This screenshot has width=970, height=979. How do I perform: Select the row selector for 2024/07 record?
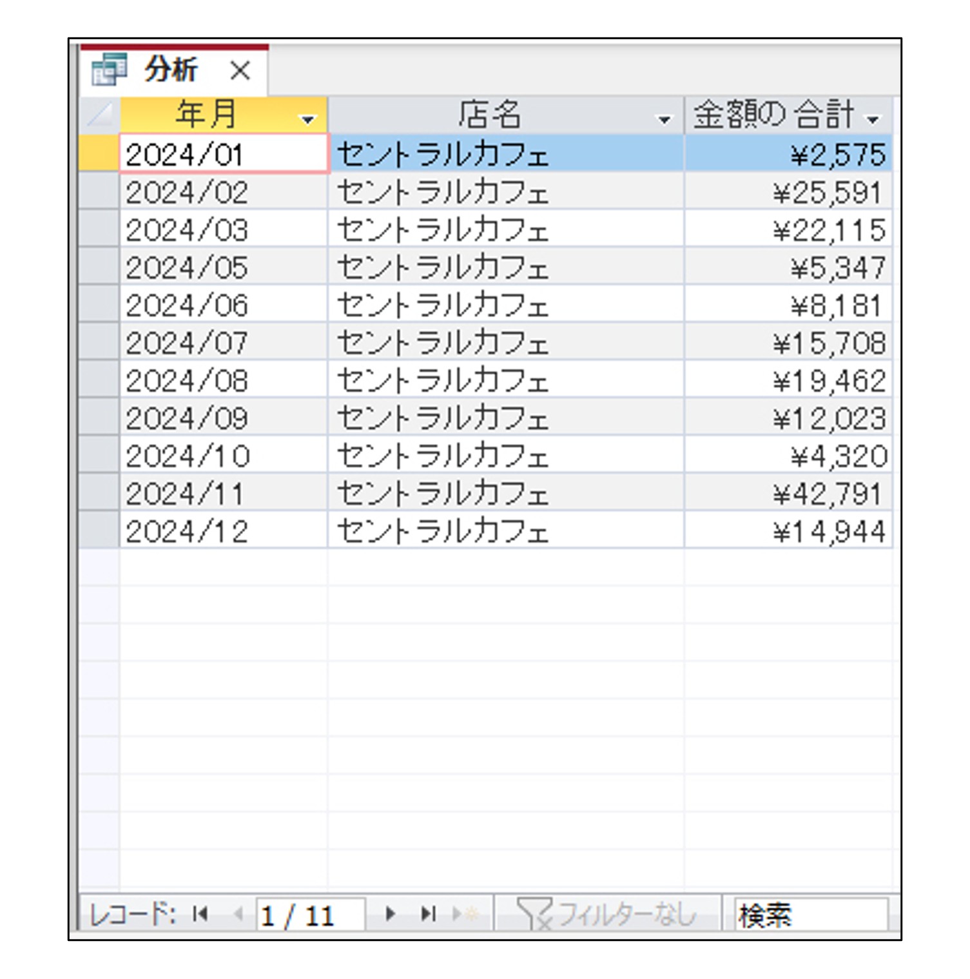(x=99, y=342)
